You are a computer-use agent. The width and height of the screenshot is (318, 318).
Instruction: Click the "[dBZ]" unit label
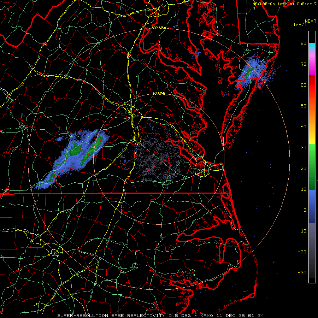click(x=300, y=25)
